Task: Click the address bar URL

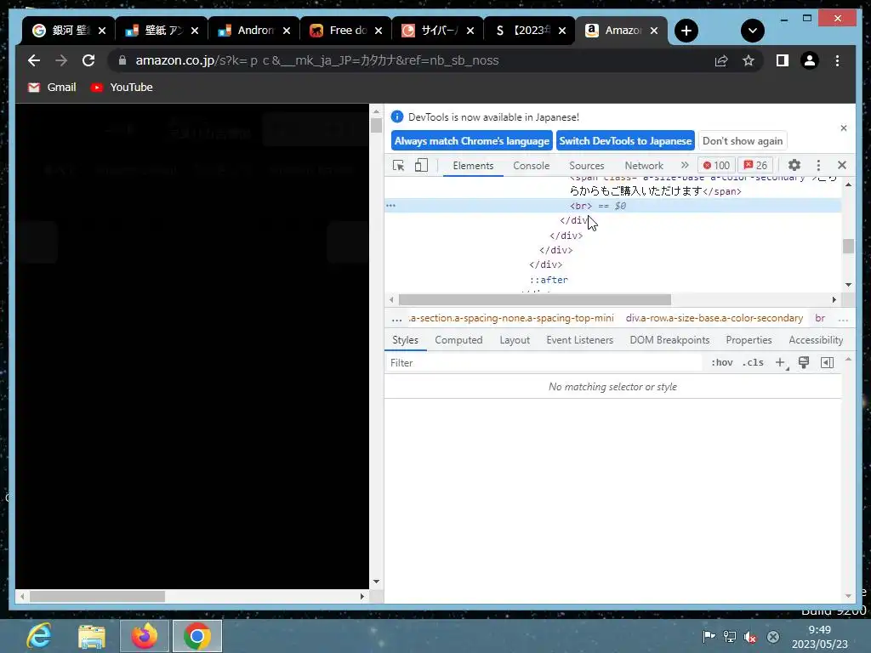Action: click(316, 60)
